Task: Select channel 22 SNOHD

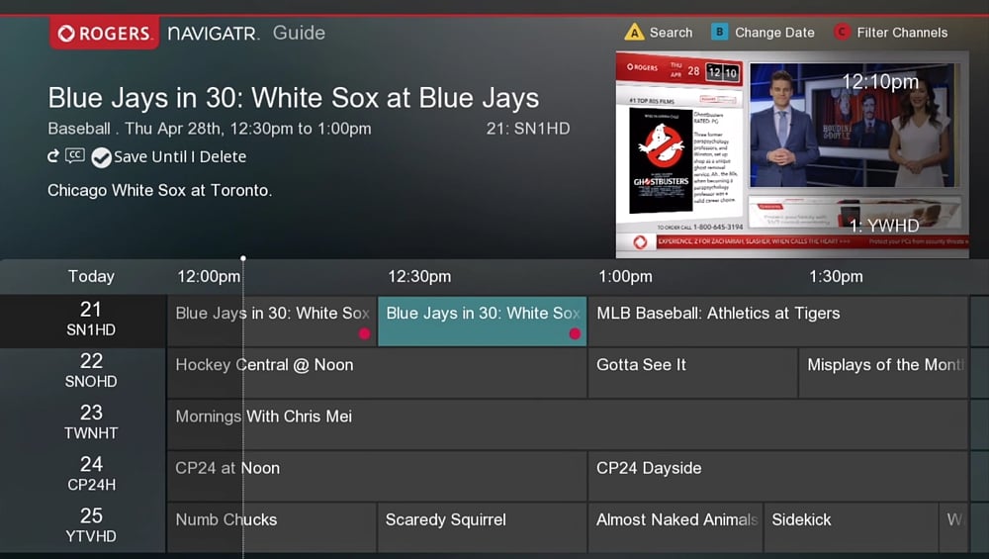Action: click(x=84, y=372)
